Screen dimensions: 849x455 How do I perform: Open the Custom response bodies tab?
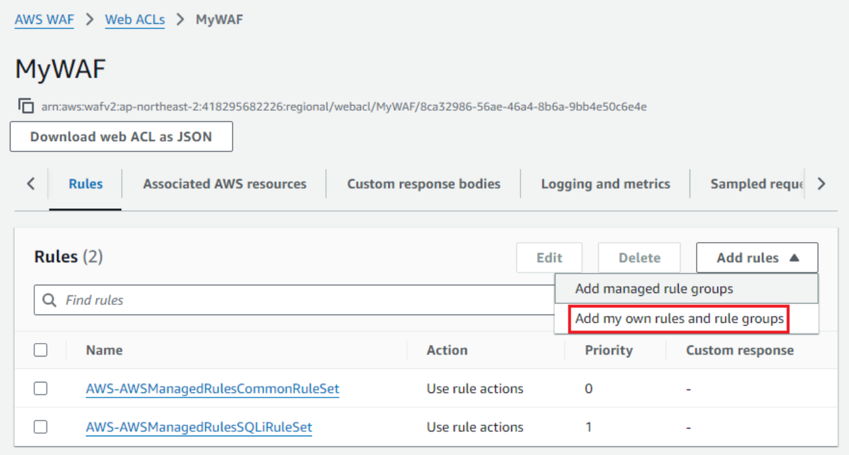[424, 184]
